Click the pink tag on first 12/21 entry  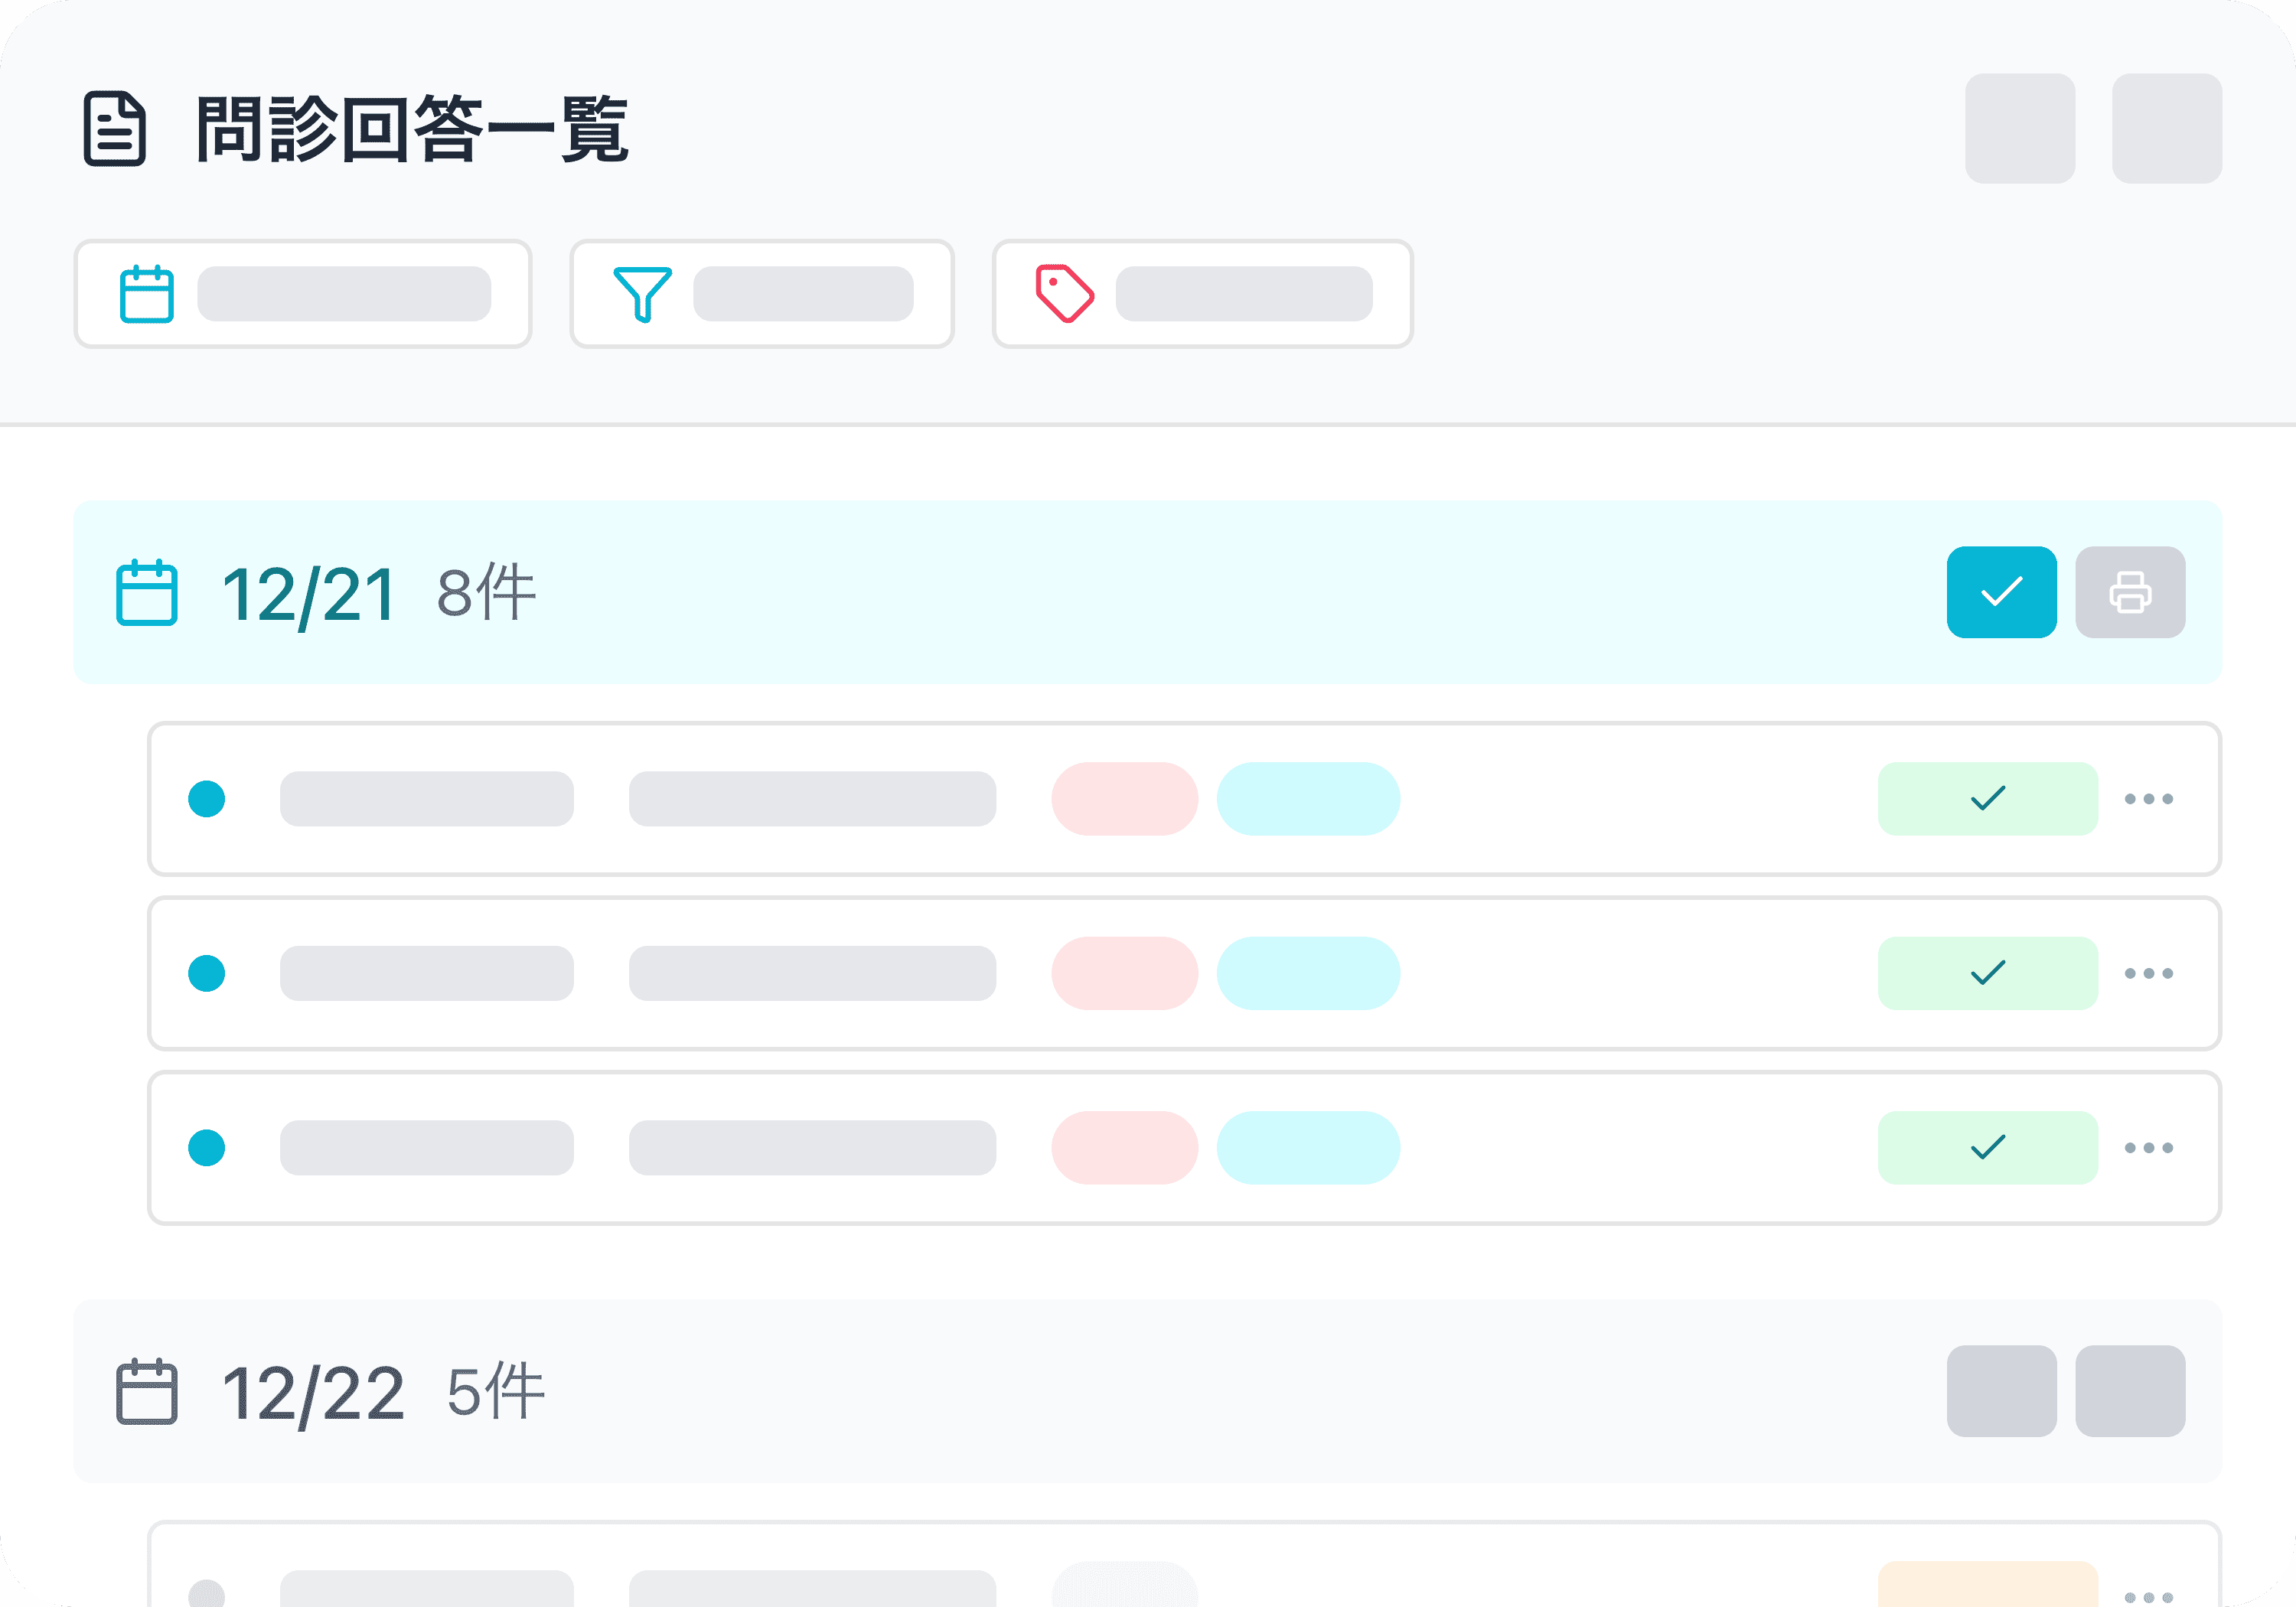coord(1124,799)
